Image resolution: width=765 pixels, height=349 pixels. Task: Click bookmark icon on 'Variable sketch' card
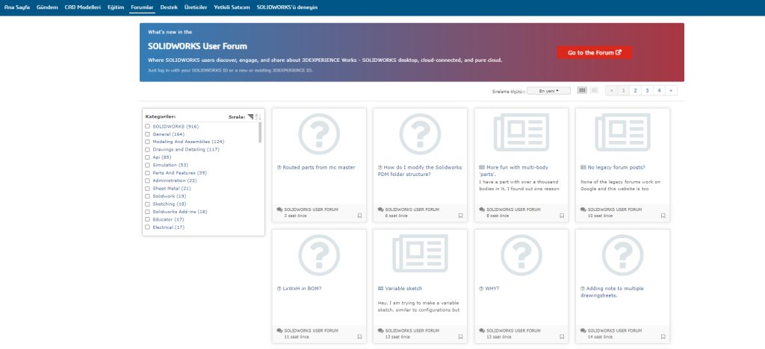(459, 336)
